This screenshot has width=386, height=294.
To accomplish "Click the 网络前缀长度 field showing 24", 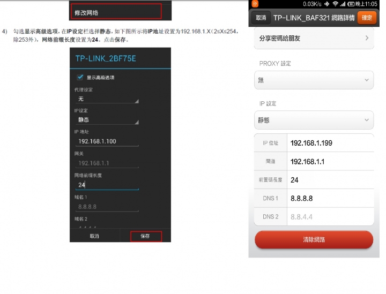I will (107, 185).
